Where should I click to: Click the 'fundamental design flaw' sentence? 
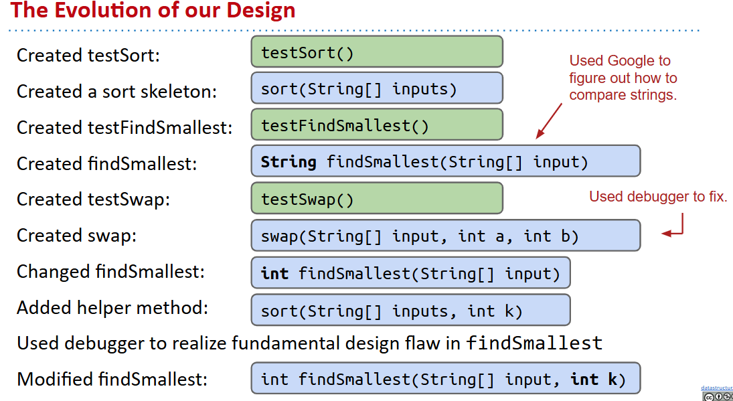pyautogui.click(x=309, y=343)
